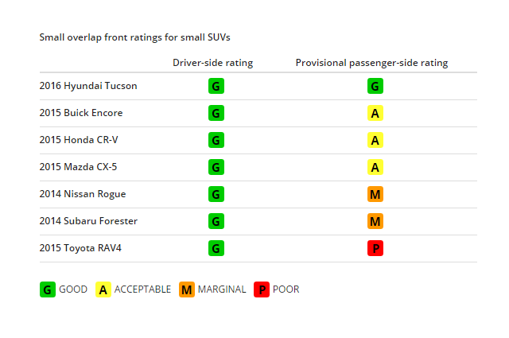Click Buick Encore passenger-side Acceptable icon

click(x=375, y=113)
